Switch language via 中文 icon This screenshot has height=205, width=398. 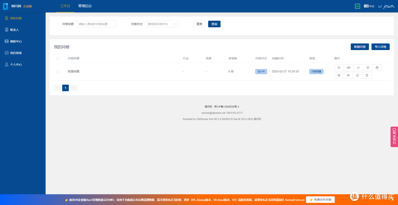click(x=369, y=6)
